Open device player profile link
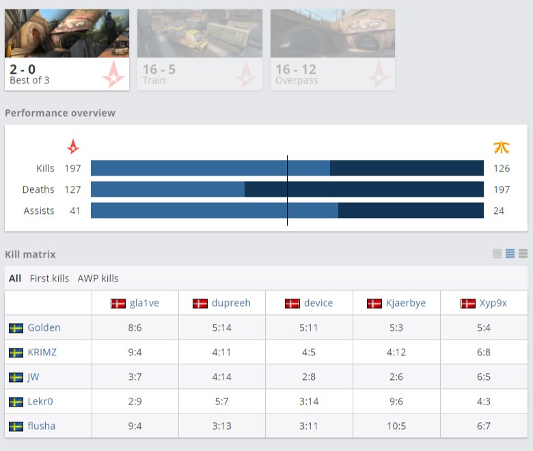Screen dimensions: 533x451 pyautogui.click(x=318, y=303)
